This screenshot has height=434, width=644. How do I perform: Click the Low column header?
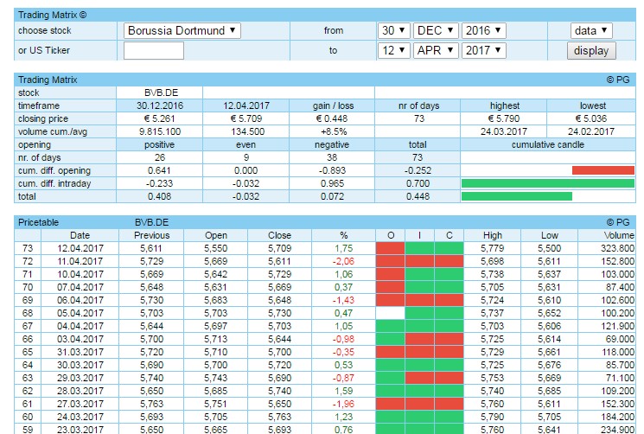(x=550, y=235)
